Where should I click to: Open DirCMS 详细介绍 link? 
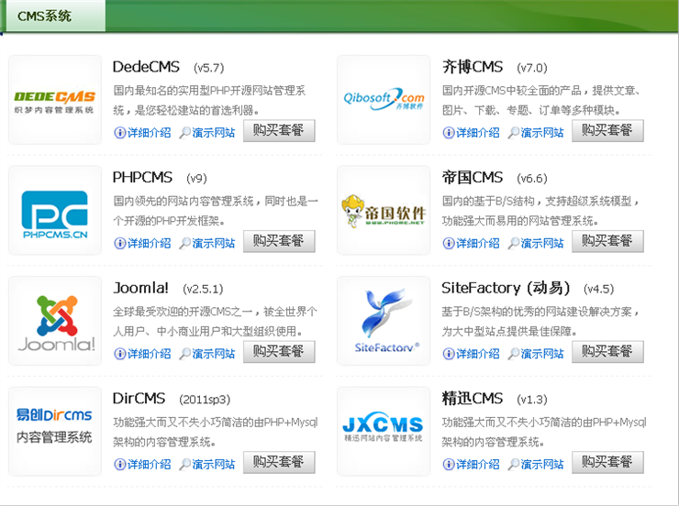[x=149, y=465]
